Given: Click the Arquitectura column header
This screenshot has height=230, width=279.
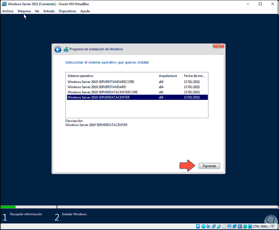Looking at the screenshot, I should [169, 76].
